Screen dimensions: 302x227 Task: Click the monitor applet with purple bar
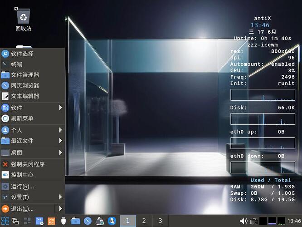pos(272,221)
